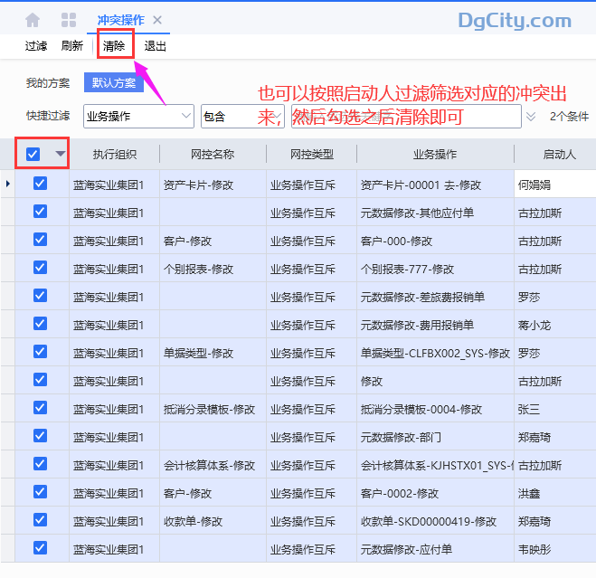
Task: Sort by the 启动人 column header
Action: pos(559,155)
